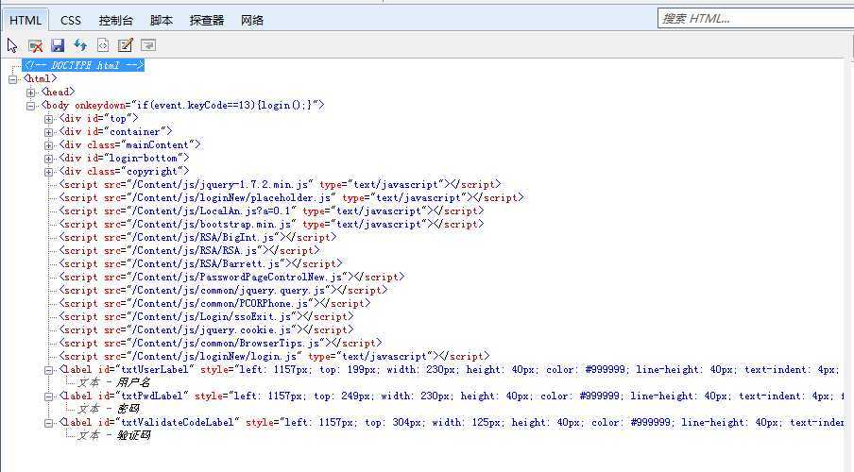Viewport: 854px width, 472px height.
Task: Collapse the txtValidateCodeLabel label node
Action: [x=49, y=423]
